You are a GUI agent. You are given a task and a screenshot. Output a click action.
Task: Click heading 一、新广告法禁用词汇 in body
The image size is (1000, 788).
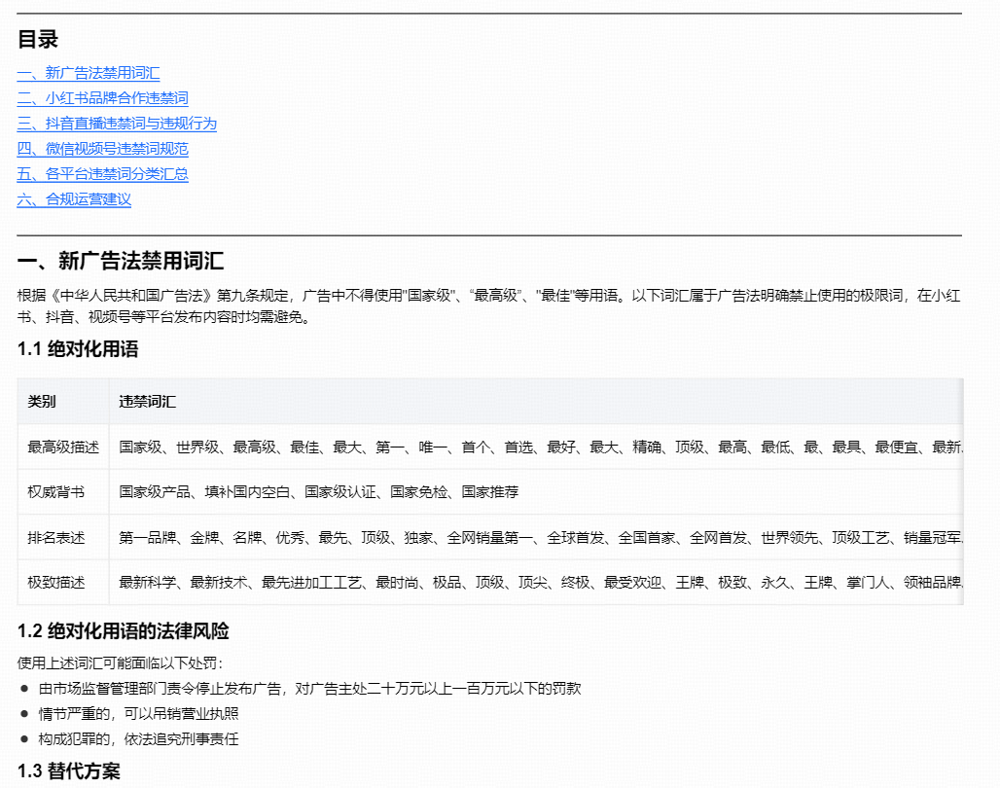(121, 261)
